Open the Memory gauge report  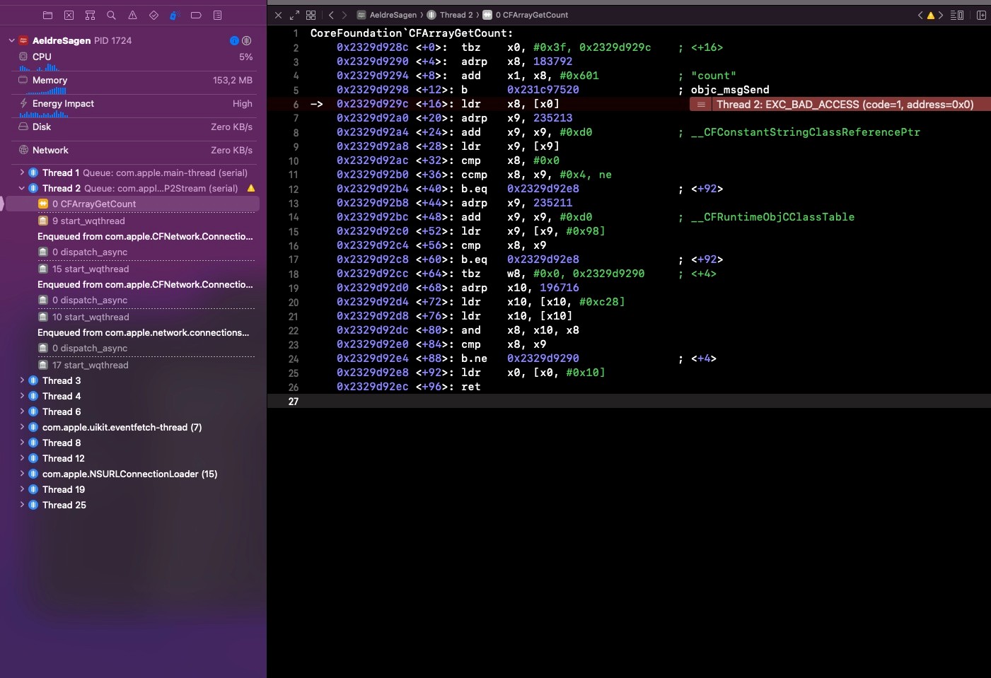pyautogui.click(x=50, y=81)
